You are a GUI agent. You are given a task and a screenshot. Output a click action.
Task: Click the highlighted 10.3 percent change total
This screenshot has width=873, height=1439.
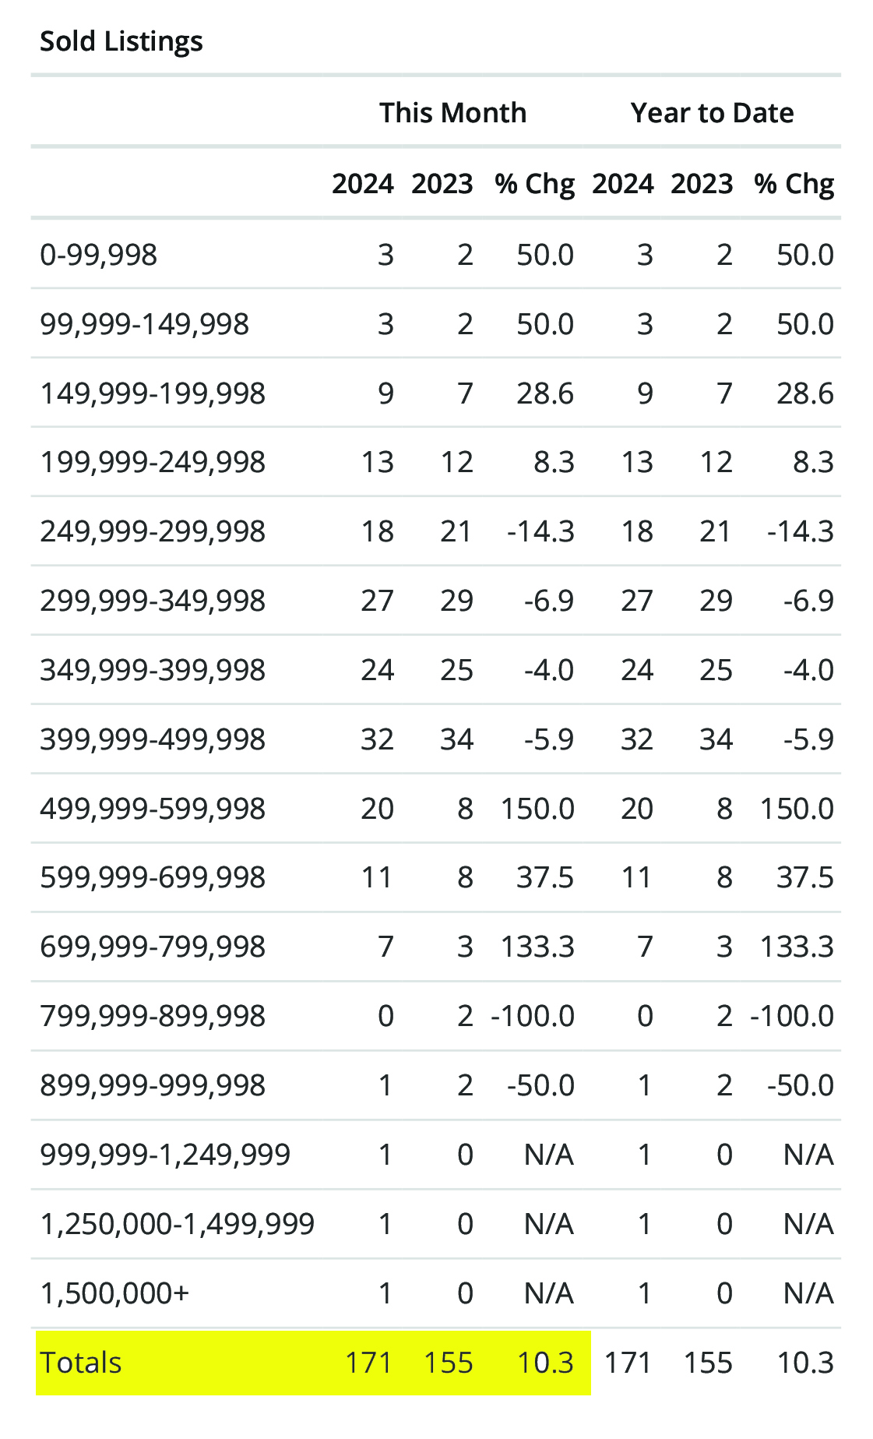pos(545,1363)
